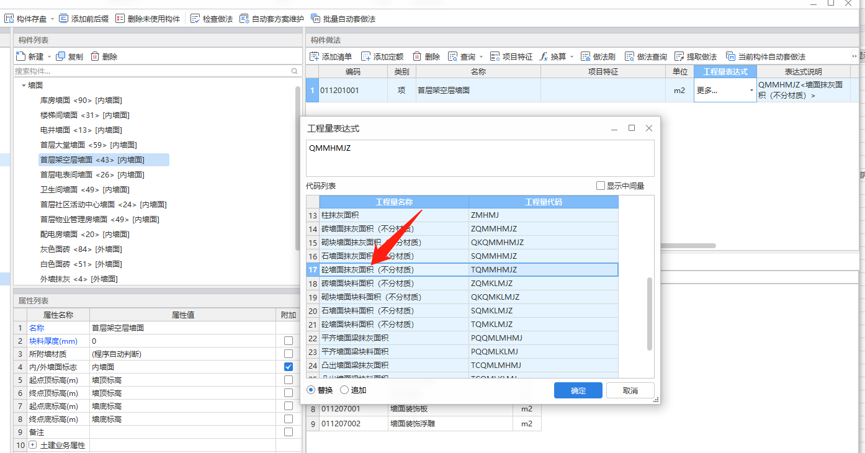The height and width of the screenshot is (453, 865).
Task: Click 做法刷 toolbar item
Action: [x=598, y=56]
